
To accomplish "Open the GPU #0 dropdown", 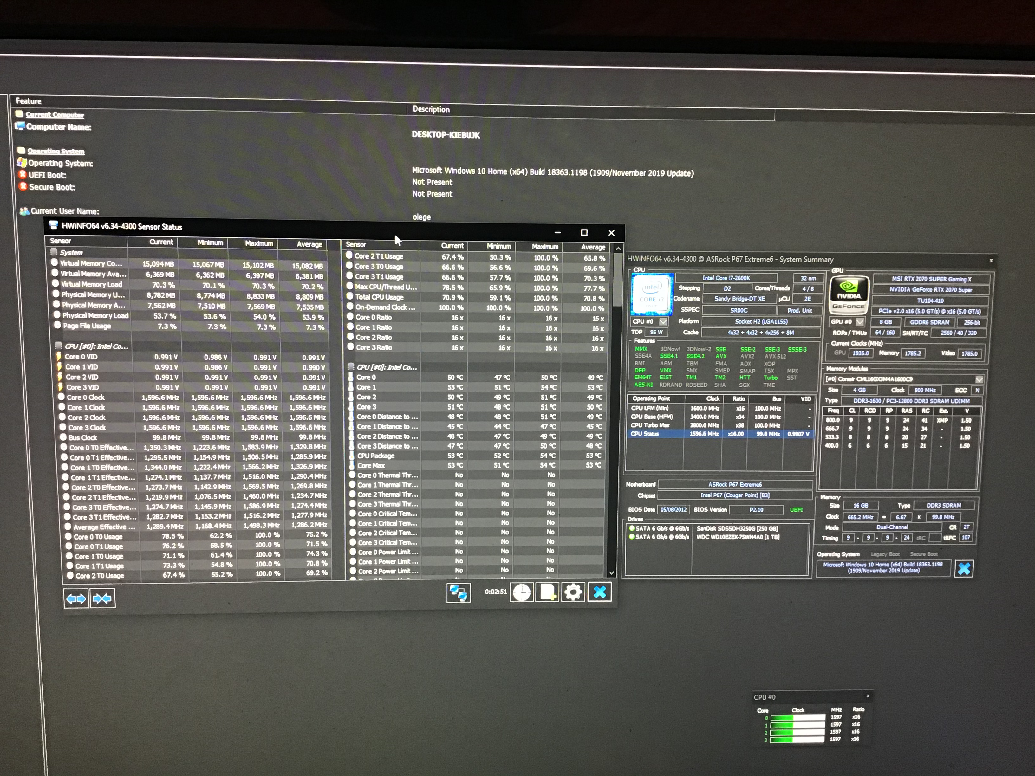I will coord(860,322).
